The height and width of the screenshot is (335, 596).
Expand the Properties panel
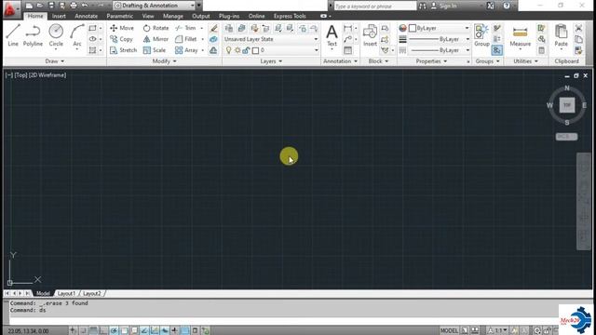[x=431, y=61]
